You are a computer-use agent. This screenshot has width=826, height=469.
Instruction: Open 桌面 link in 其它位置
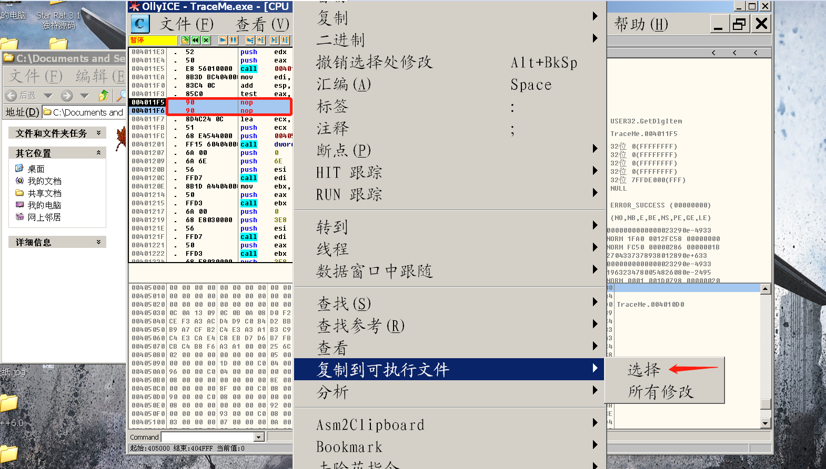tap(36, 169)
